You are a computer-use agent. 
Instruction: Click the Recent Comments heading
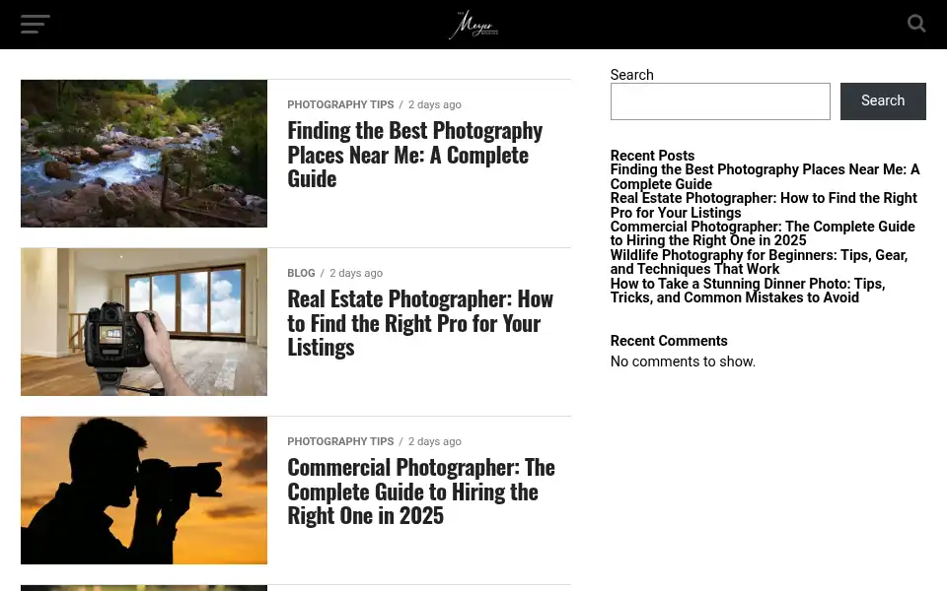click(669, 341)
